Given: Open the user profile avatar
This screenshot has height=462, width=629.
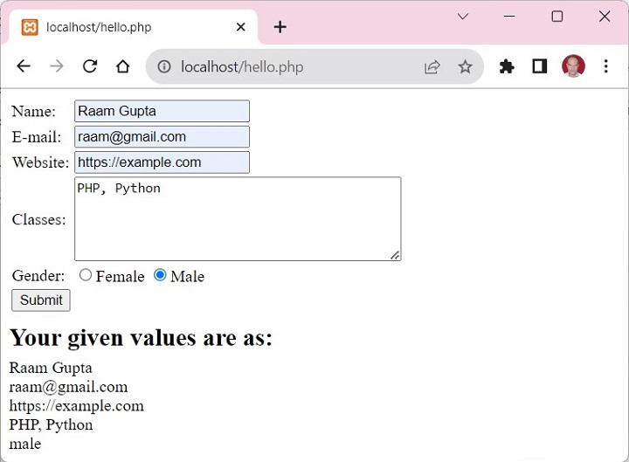Looking at the screenshot, I should [573, 66].
